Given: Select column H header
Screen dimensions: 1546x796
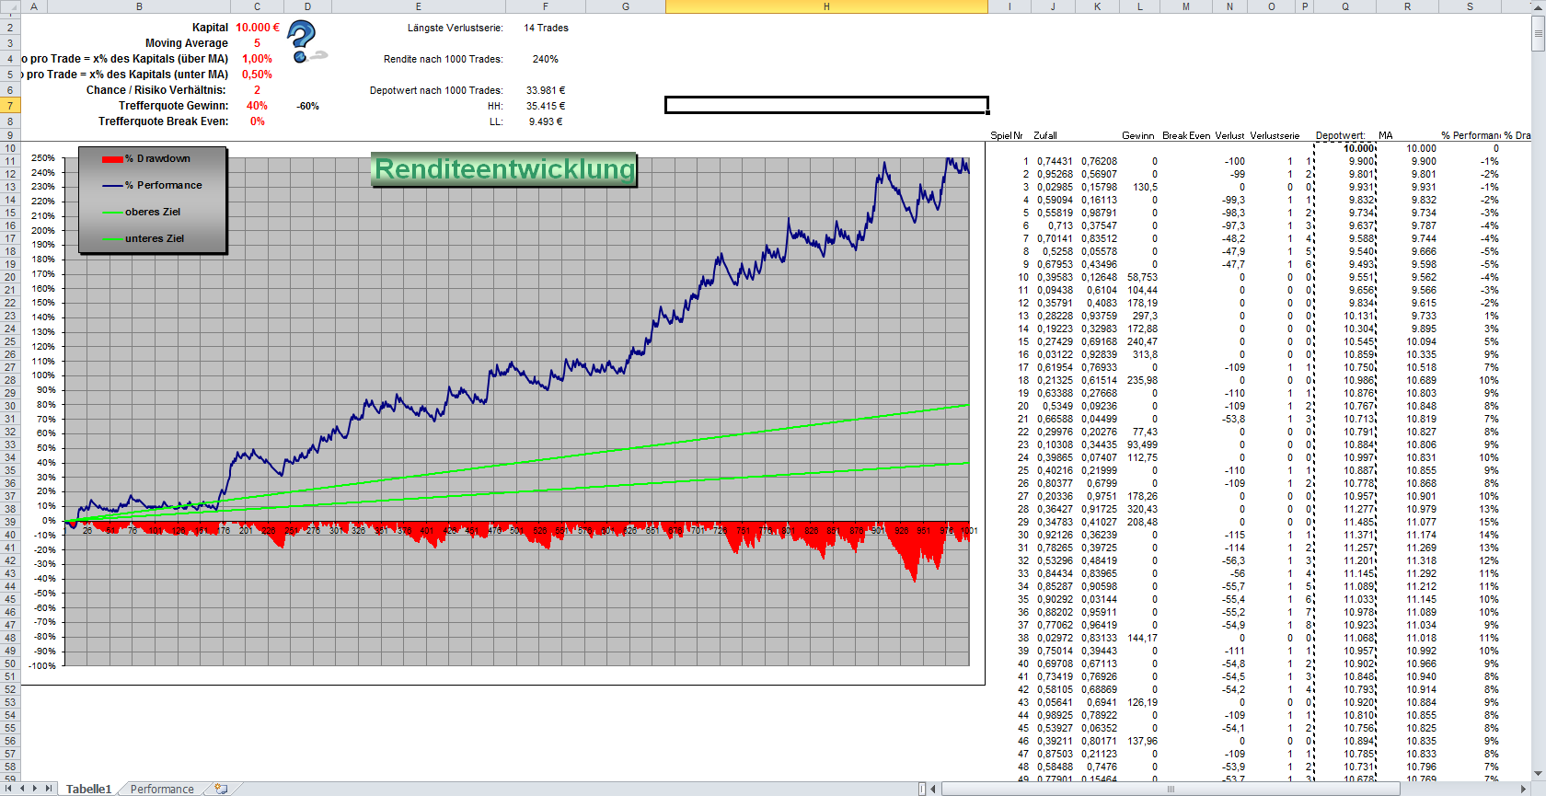Looking at the screenshot, I should [826, 6].
